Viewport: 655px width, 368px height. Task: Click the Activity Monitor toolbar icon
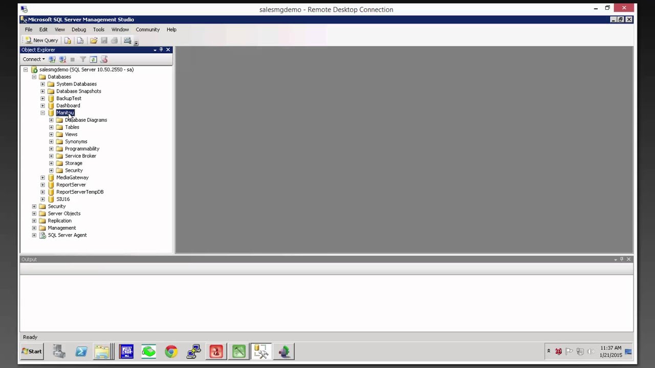[x=127, y=40]
